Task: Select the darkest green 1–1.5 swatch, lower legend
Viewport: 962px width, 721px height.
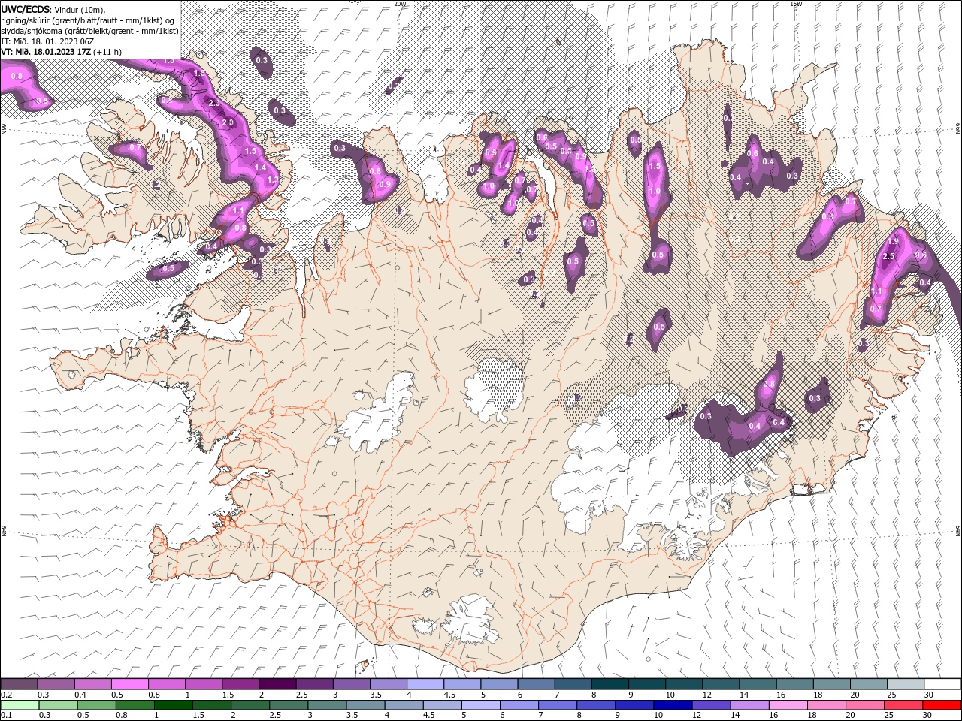Action: pos(174,705)
